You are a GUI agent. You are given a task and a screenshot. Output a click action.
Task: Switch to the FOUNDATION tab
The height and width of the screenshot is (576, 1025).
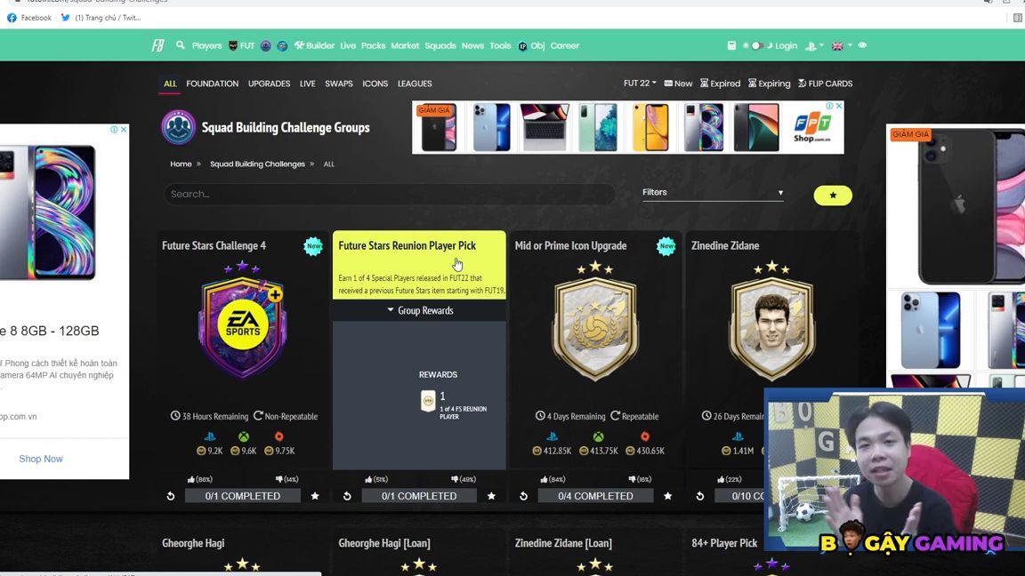pos(213,84)
